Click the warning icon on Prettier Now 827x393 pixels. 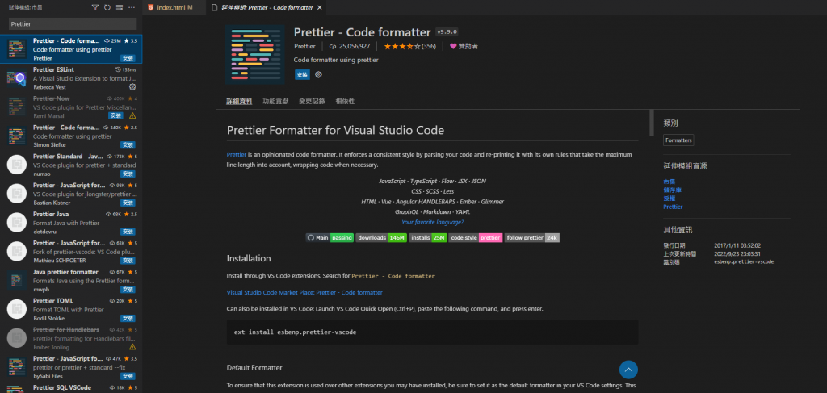[x=132, y=115]
